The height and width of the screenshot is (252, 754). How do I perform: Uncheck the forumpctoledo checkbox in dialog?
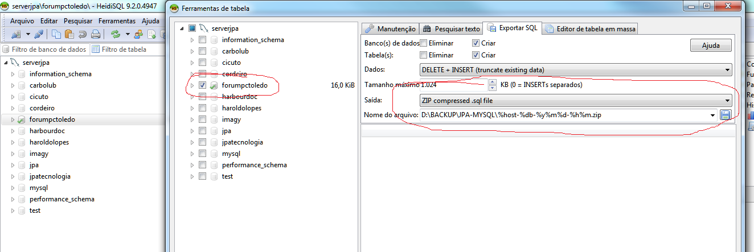(x=202, y=85)
